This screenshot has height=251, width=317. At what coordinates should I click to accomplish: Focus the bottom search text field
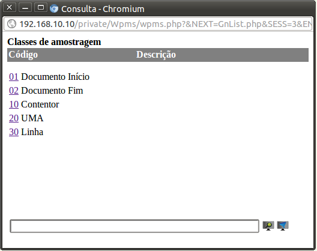click(x=134, y=226)
